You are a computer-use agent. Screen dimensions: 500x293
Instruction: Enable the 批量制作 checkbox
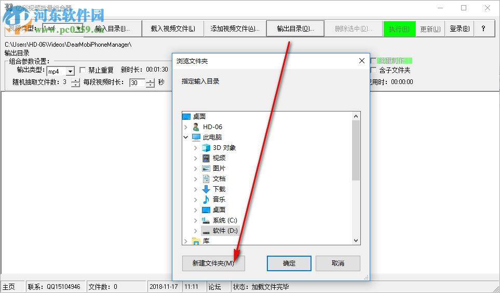coord(373,61)
